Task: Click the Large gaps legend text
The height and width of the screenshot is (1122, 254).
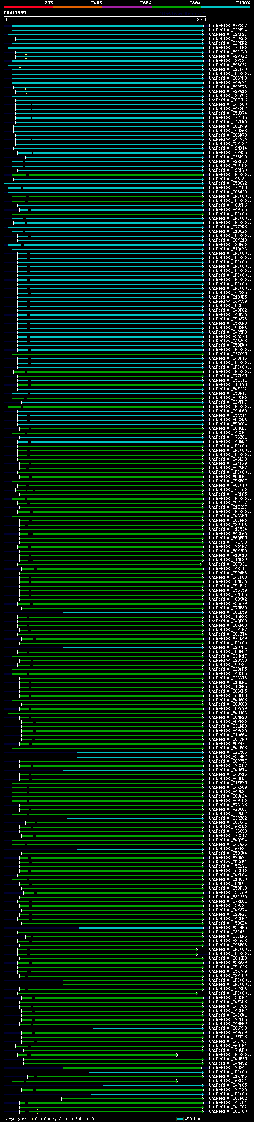Action: pos(49,1118)
